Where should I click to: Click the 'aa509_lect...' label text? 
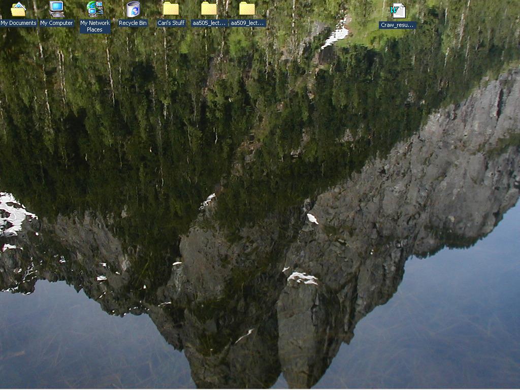[x=247, y=23]
